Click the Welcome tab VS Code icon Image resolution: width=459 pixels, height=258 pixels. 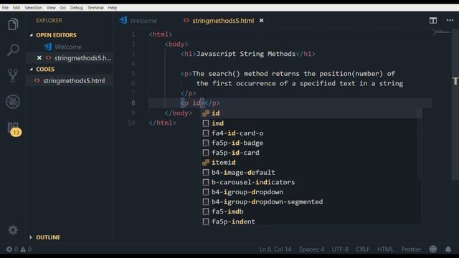tap(123, 20)
